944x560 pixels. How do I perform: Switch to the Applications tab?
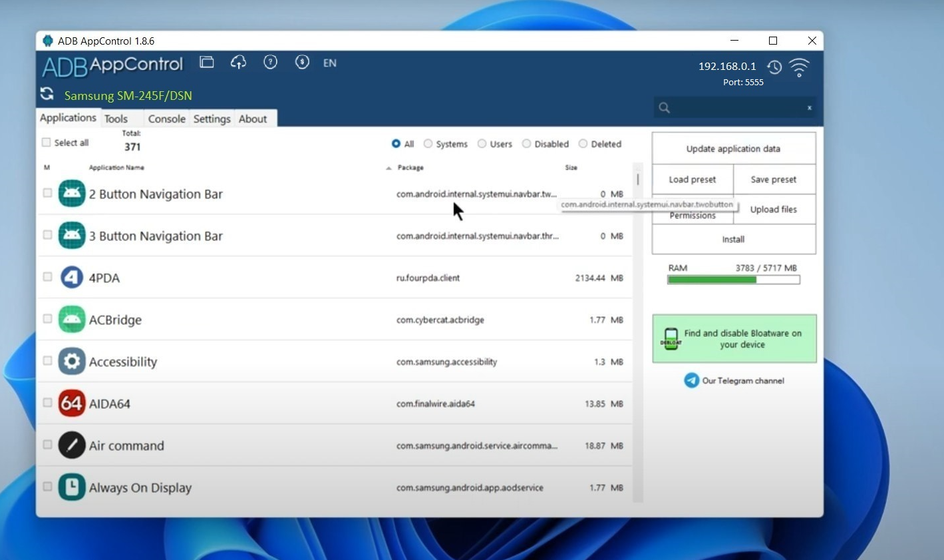pyautogui.click(x=68, y=118)
